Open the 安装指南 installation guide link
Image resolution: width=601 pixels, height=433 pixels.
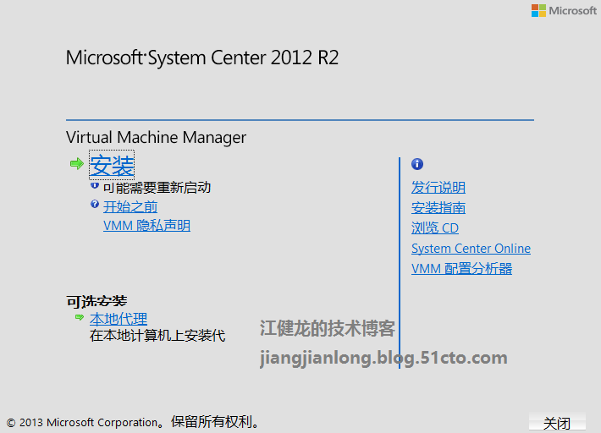438,208
